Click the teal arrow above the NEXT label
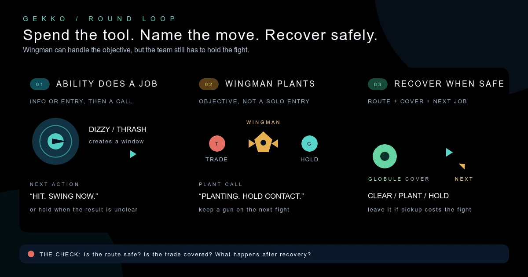The height and width of the screenshot is (277, 528). point(449,152)
